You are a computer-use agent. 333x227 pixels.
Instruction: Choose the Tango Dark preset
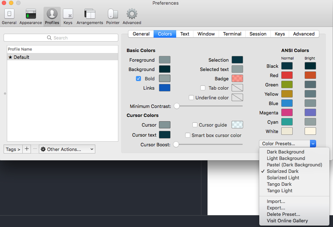click(x=279, y=184)
